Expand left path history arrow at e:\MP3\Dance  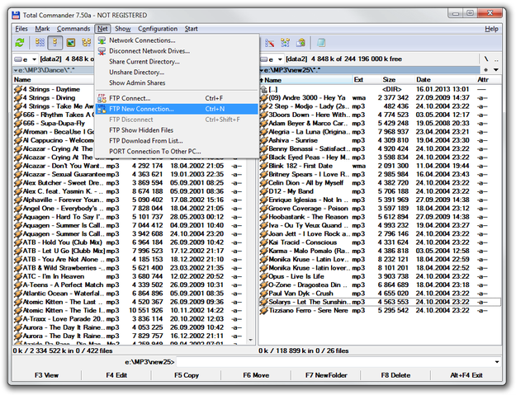(16, 70)
